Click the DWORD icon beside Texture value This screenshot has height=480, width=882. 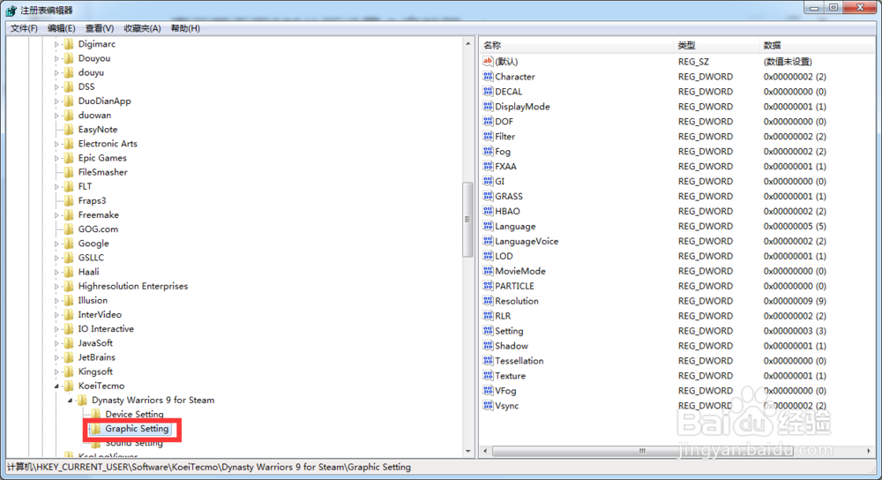click(488, 375)
